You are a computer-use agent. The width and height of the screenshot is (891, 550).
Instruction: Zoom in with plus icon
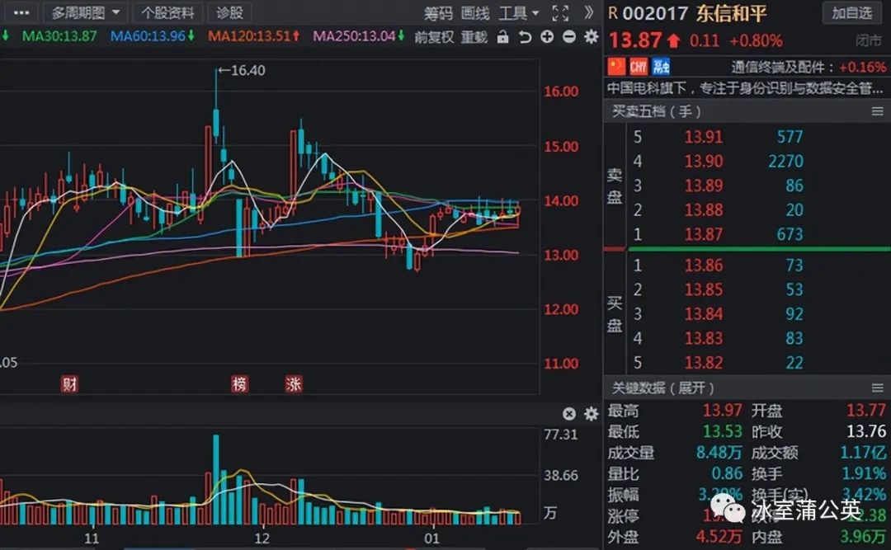[547, 37]
